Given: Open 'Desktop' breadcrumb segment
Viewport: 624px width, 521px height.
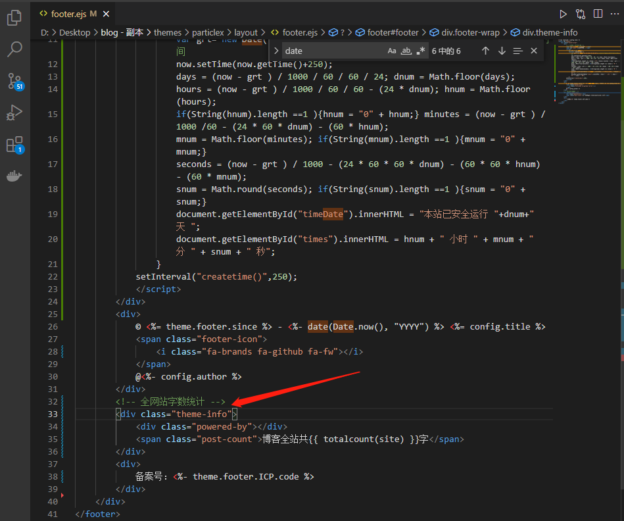Looking at the screenshot, I should tap(75, 33).
